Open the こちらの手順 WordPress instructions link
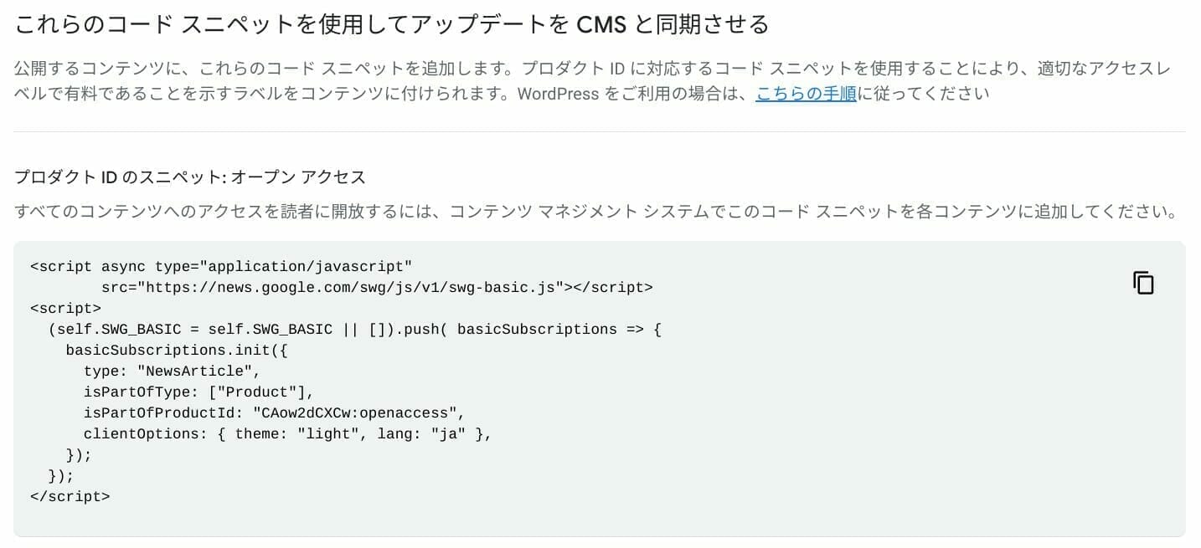1201x548 pixels. [806, 94]
